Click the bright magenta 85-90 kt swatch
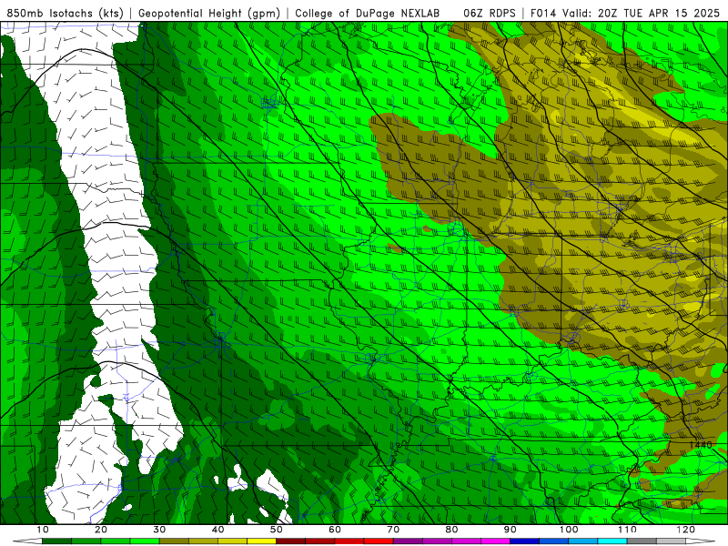This screenshot has height=546, width=728. (x=495, y=541)
